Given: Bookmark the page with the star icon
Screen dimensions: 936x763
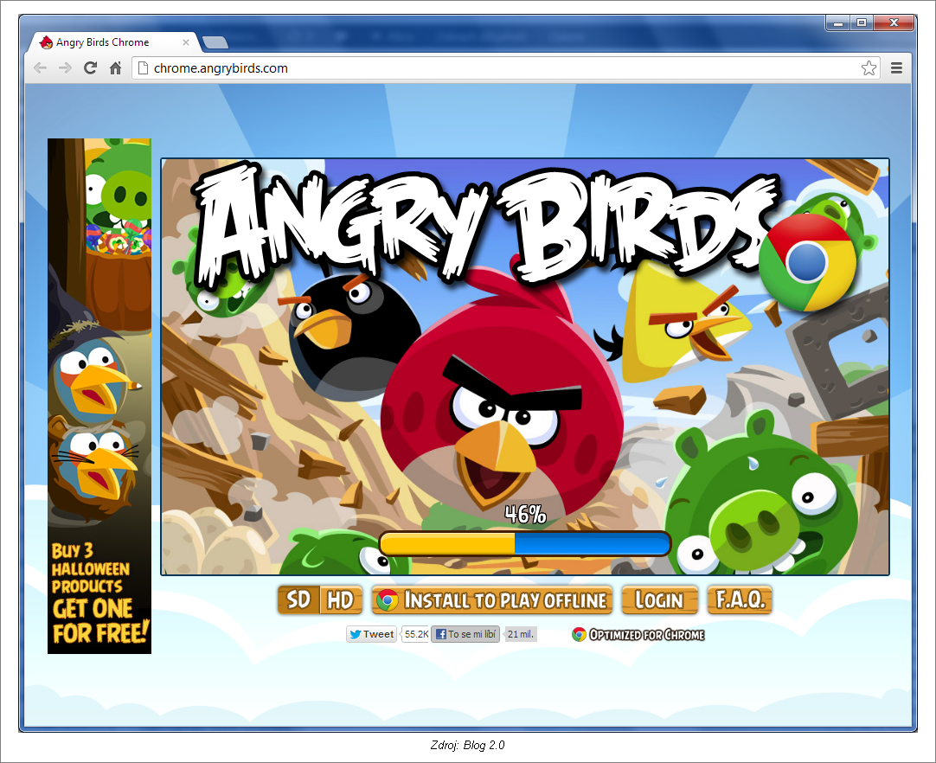Looking at the screenshot, I should 869,68.
